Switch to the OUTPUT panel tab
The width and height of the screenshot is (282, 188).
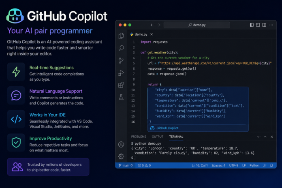tap(158, 137)
